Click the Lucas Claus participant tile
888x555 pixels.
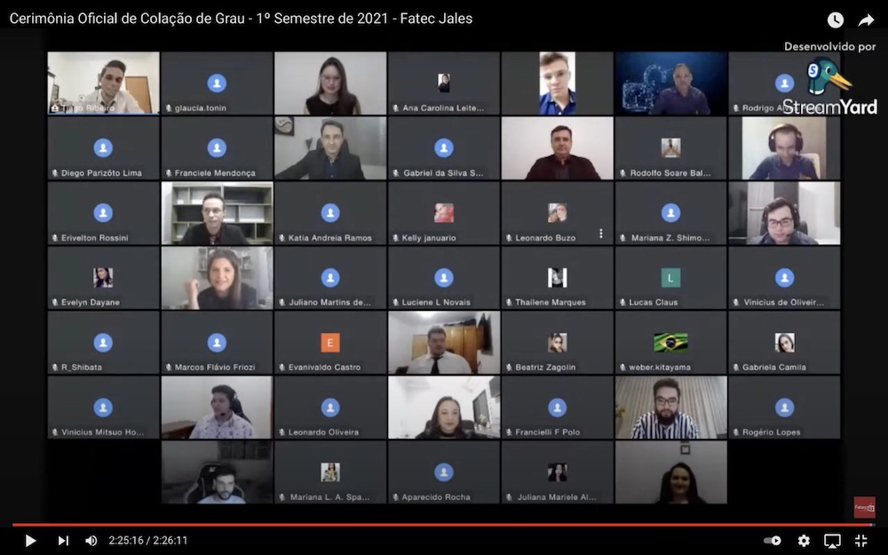(x=670, y=278)
